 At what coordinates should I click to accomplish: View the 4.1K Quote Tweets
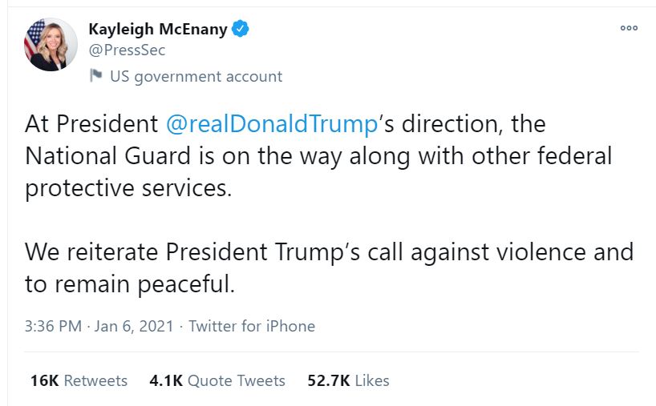tap(217, 380)
